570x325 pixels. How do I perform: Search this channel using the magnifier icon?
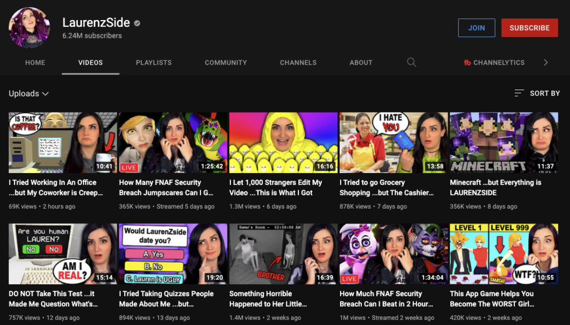[x=411, y=62]
